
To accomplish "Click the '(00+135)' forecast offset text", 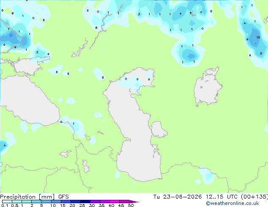I will tap(254, 197).
